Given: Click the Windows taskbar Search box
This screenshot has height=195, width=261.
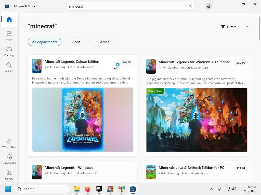Looking at the screenshot, I should coord(43,189).
